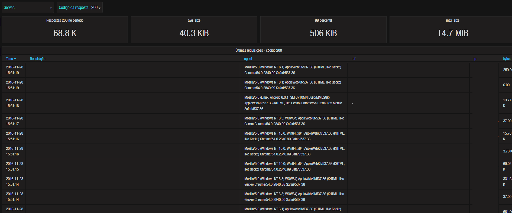Click the agent cell in the 15:51:15 row

[294, 167]
